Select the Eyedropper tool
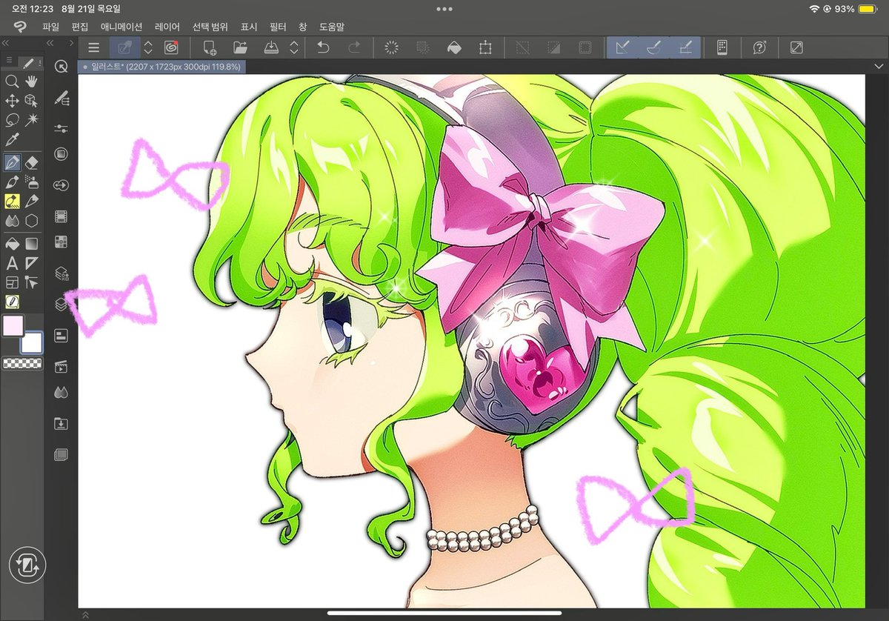 (x=12, y=140)
